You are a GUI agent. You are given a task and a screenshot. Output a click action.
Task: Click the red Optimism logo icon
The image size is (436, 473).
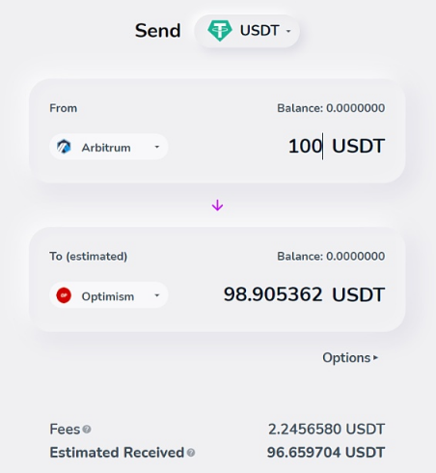tap(64, 295)
